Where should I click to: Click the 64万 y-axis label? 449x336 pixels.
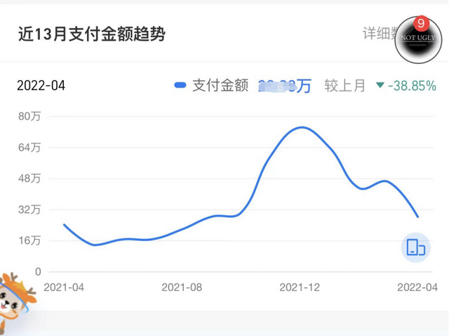(x=29, y=147)
